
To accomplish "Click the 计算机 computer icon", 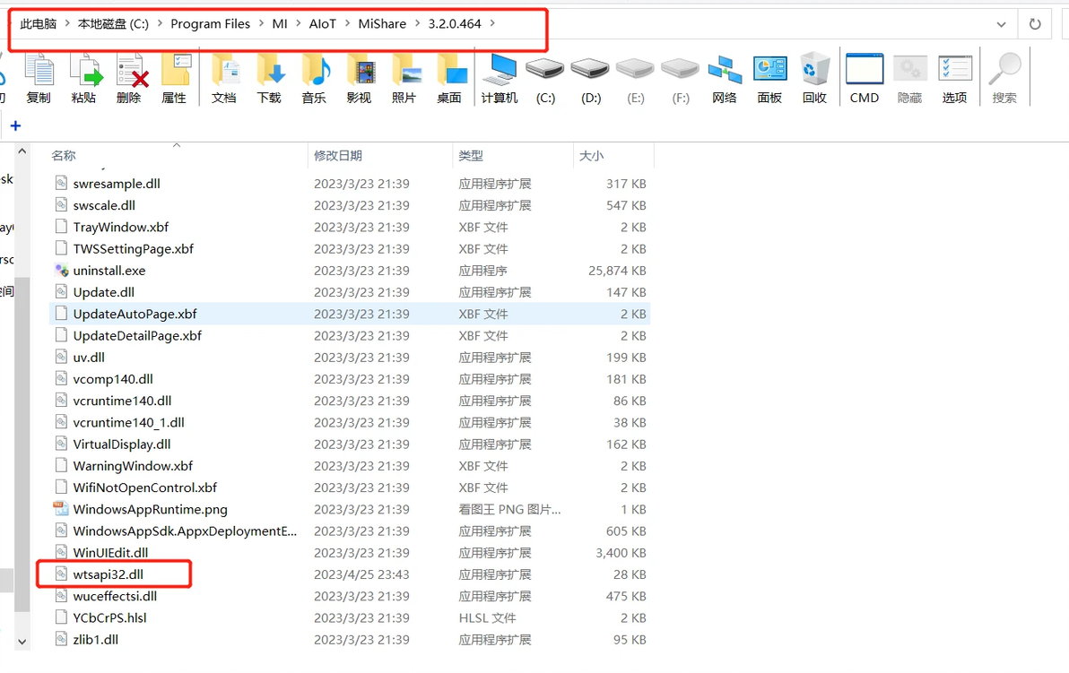I will [500, 70].
